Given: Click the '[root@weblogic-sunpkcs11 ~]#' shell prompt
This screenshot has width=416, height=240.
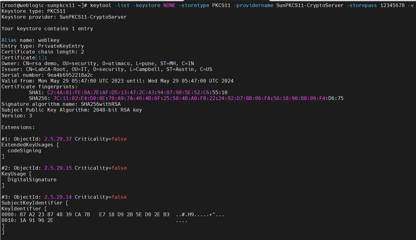Looking at the screenshot, I should click(44, 5).
